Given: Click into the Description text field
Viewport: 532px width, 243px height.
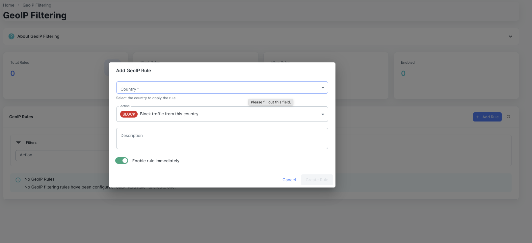Looking at the screenshot, I should (x=222, y=138).
